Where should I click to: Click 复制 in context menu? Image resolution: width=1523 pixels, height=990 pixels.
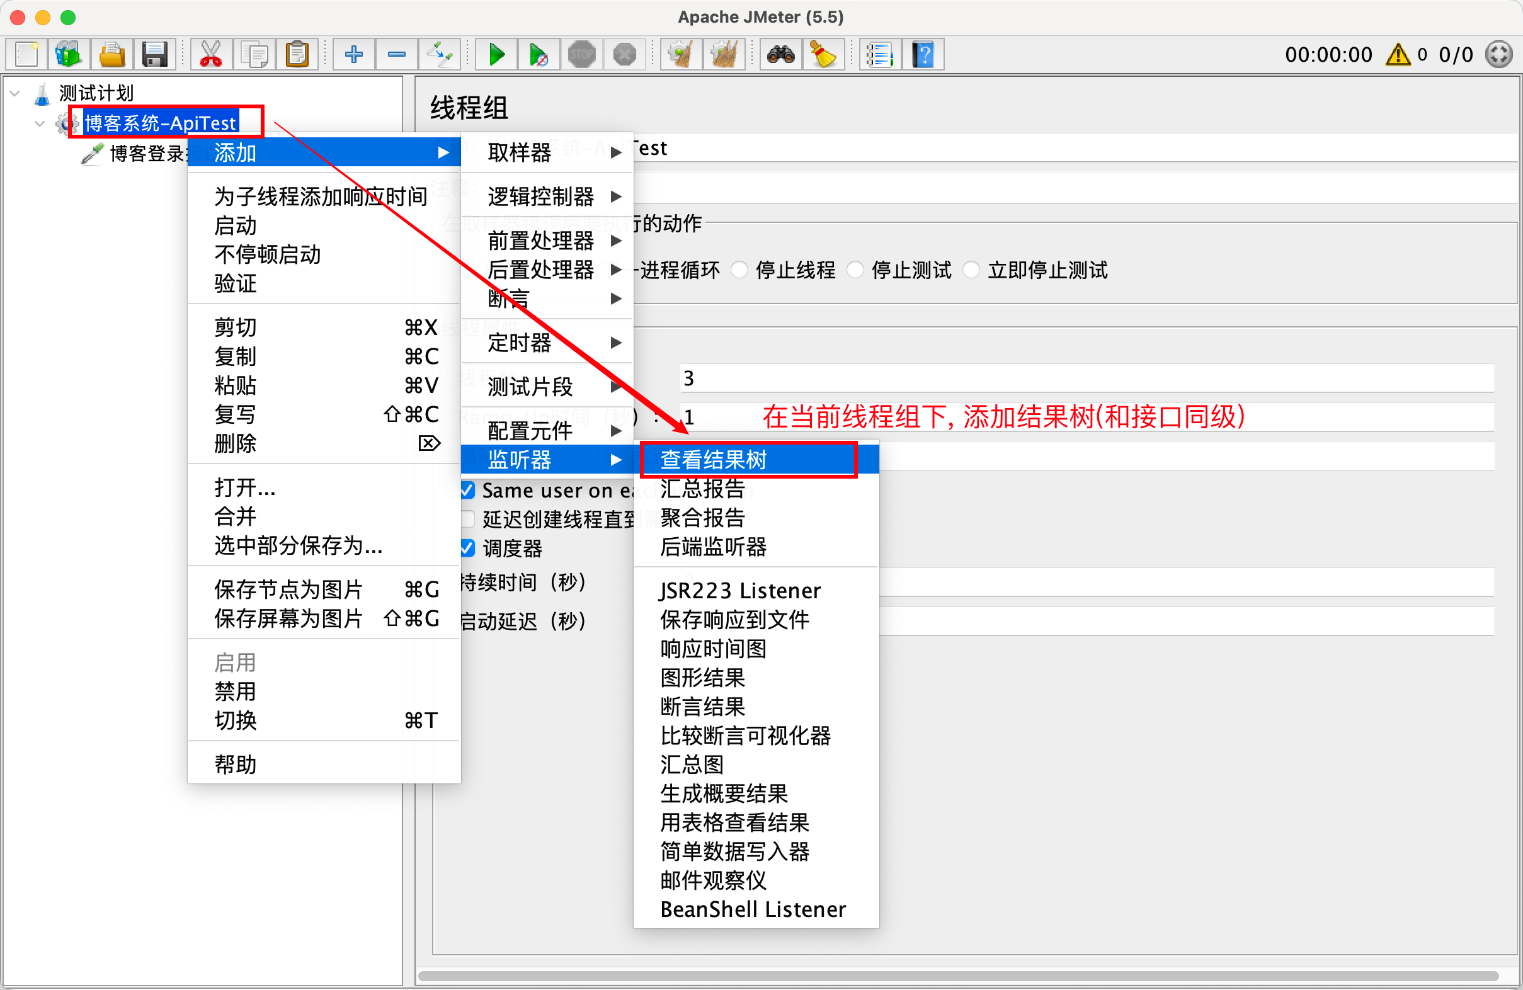324,356
